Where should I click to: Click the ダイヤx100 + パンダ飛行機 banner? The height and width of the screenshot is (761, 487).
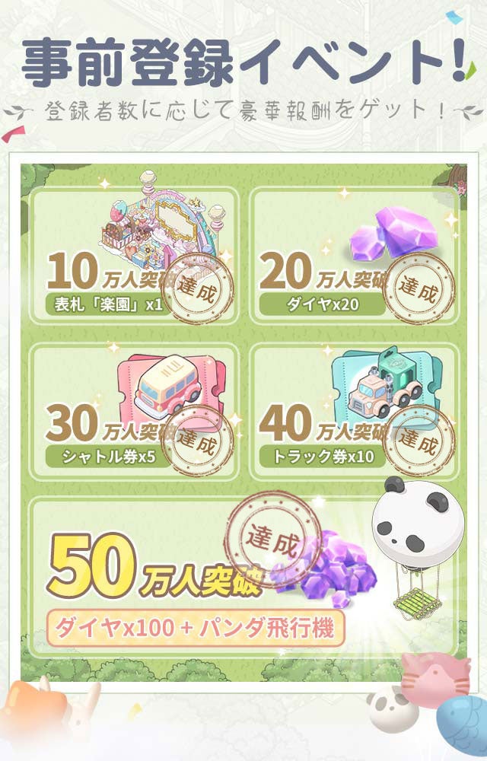[195, 628]
